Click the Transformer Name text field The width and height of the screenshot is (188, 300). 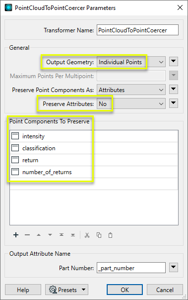pyautogui.click(x=137, y=30)
